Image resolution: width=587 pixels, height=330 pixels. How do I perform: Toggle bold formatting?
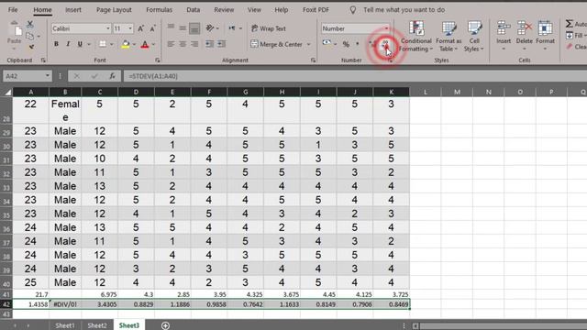point(56,44)
